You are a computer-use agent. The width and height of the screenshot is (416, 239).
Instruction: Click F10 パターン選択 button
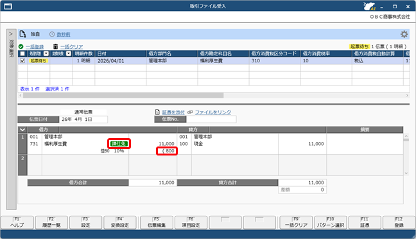(x=331, y=222)
